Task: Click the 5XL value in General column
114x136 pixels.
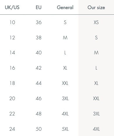Action: [65, 129]
